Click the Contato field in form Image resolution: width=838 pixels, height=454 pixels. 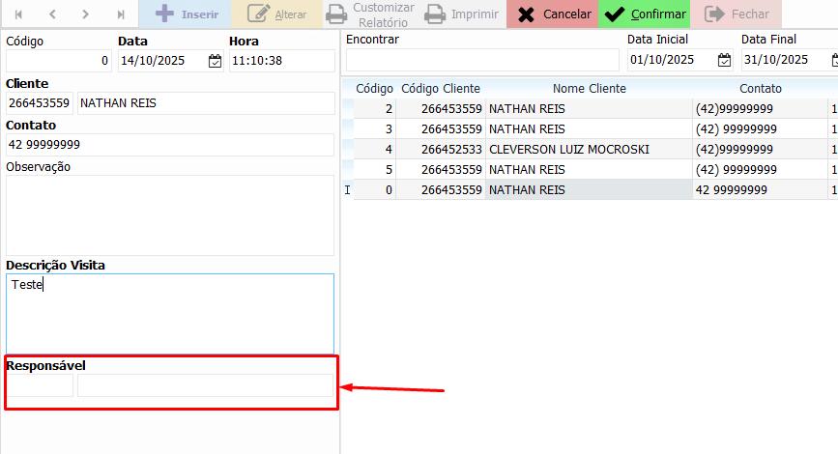(x=170, y=145)
